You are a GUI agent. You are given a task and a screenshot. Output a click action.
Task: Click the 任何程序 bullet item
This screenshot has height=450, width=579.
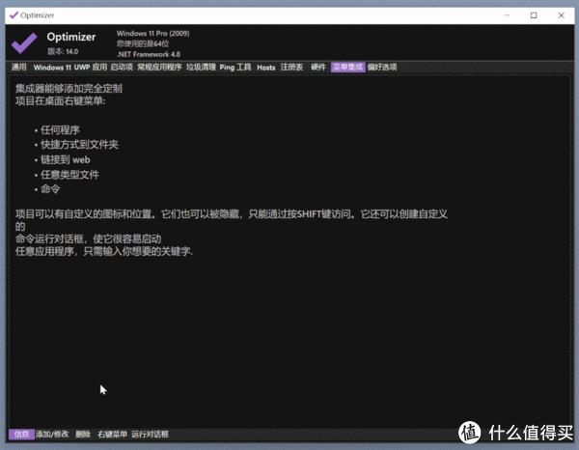click(60, 130)
